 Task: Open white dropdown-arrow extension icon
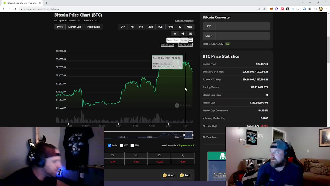pos(299,9)
